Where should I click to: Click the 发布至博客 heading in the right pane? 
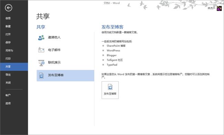(x=112, y=27)
